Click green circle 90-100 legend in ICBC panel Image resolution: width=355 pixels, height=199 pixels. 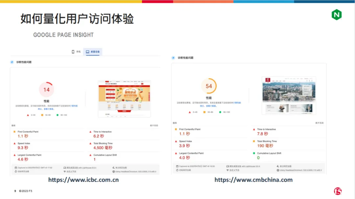[58, 115]
